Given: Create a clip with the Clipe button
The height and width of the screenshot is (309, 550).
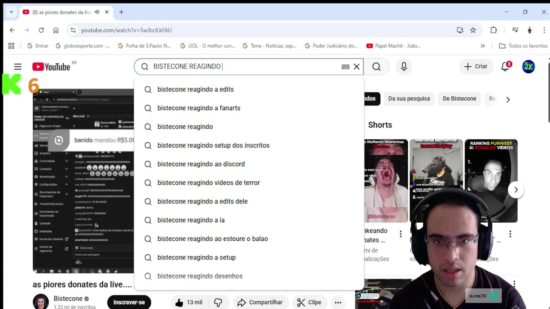Looking at the screenshot, I should (309, 302).
